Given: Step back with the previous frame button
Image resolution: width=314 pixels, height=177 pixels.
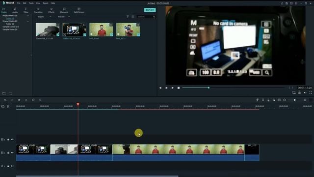Looking at the screenshot, I should (160, 88).
